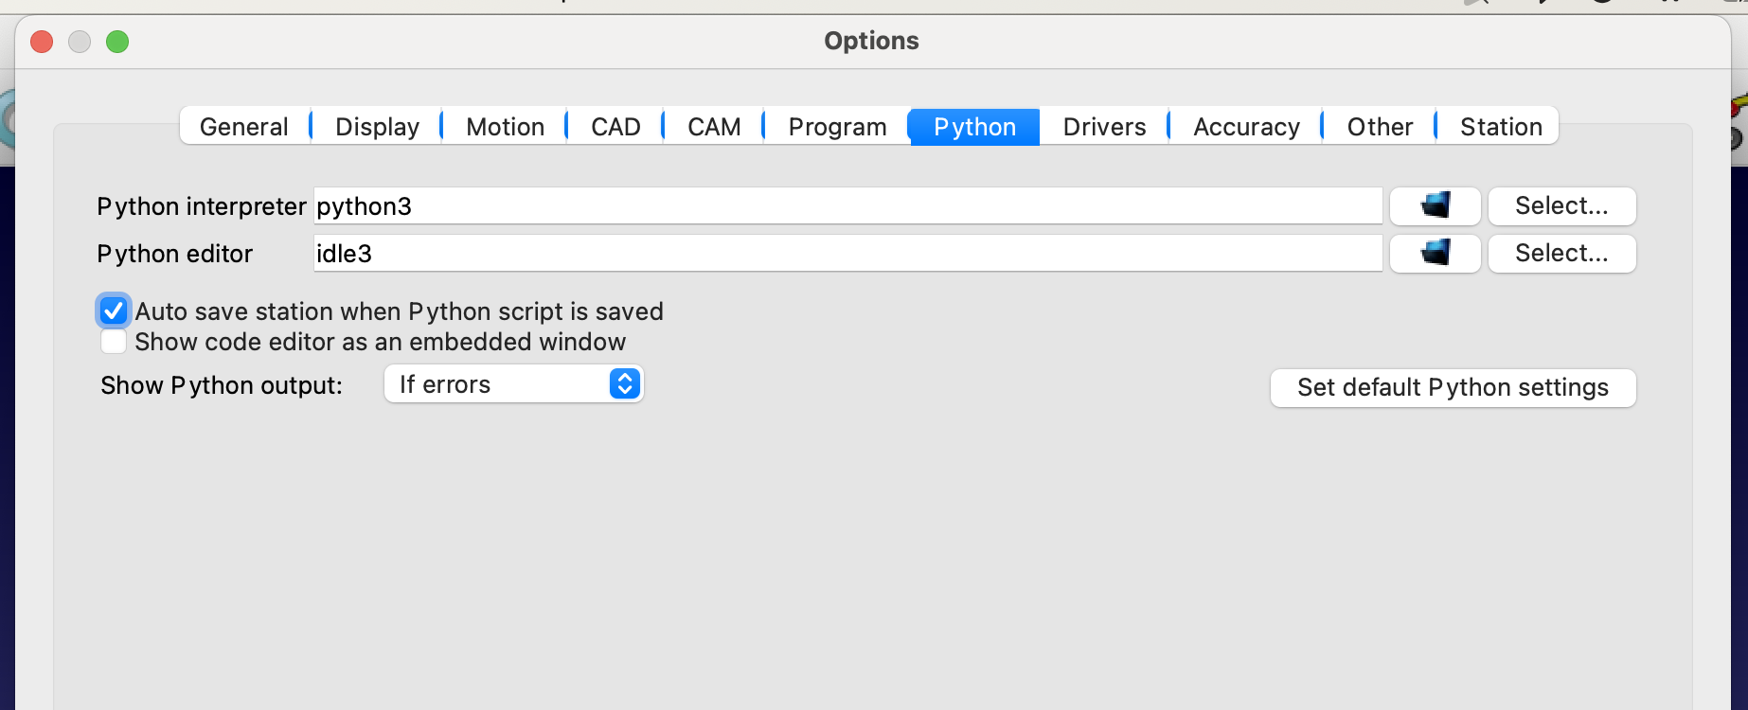Image resolution: width=1748 pixels, height=710 pixels.
Task: Click Select button for Python interpreter
Action: click(x=1561, y=205)
